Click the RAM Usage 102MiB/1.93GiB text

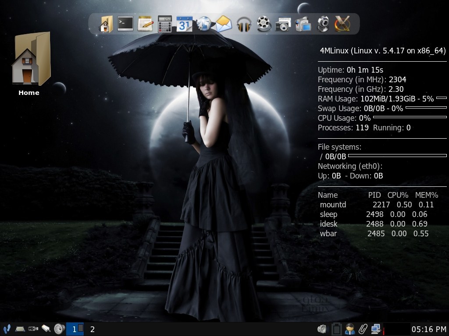(x=376, y=99)
